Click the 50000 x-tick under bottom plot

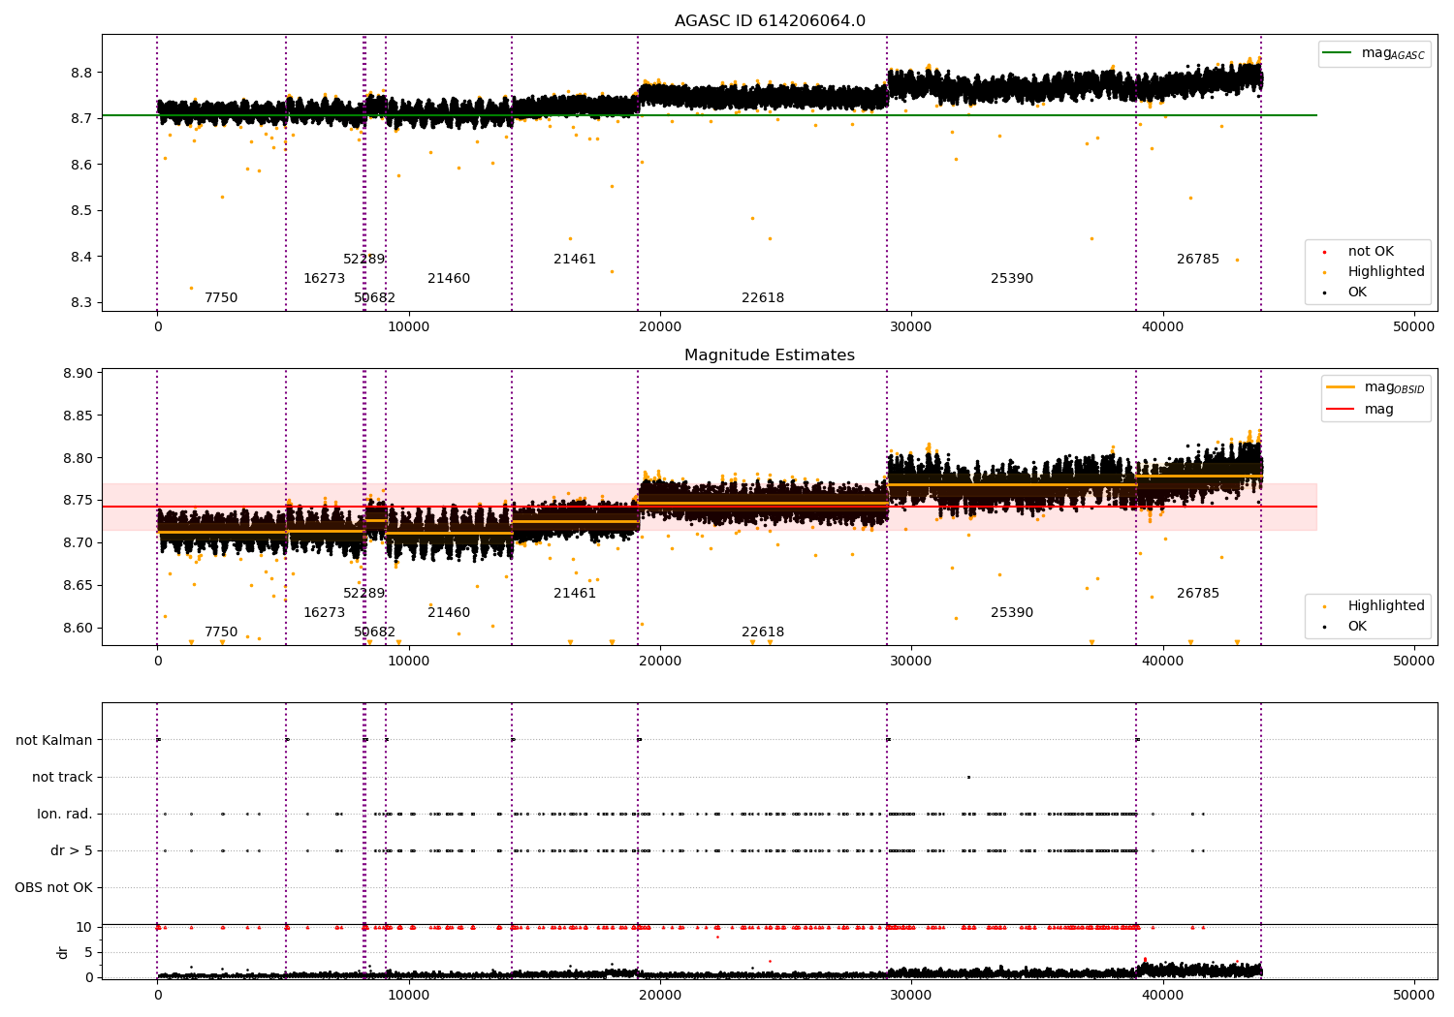click(x=1414, y=996)
